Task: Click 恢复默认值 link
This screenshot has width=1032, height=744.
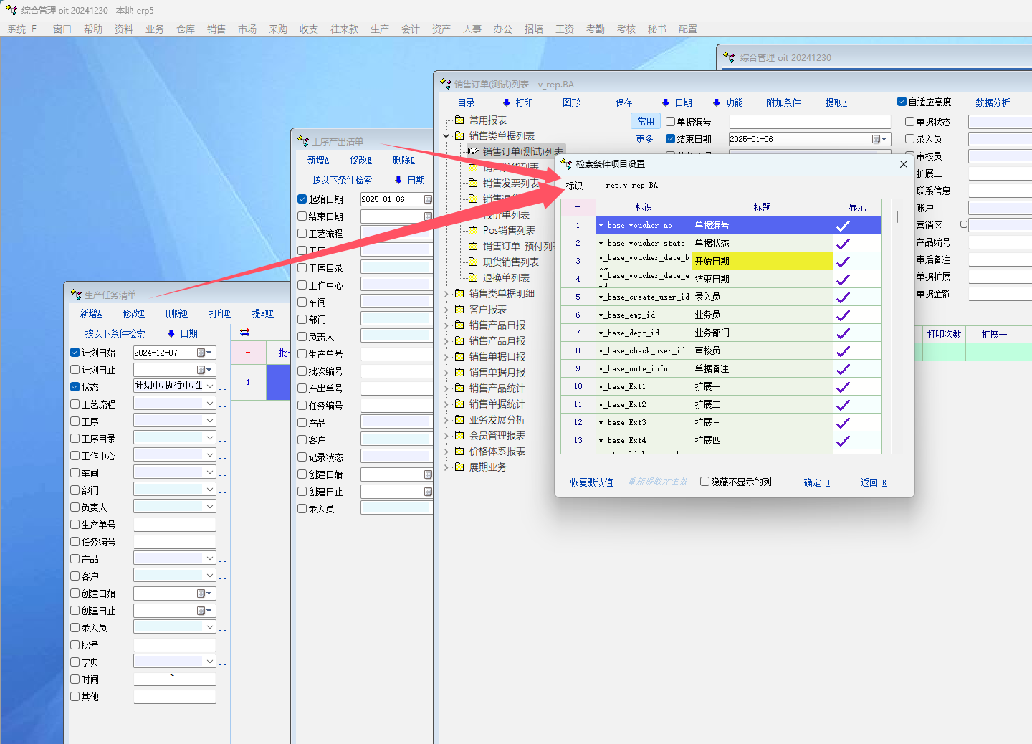Action: tap(591, 482)
